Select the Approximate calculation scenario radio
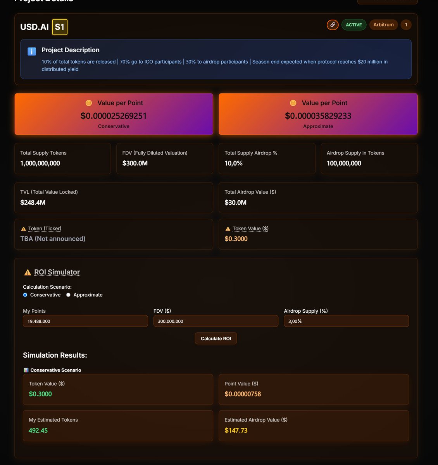The image size is (438, 465). (68, 294)
